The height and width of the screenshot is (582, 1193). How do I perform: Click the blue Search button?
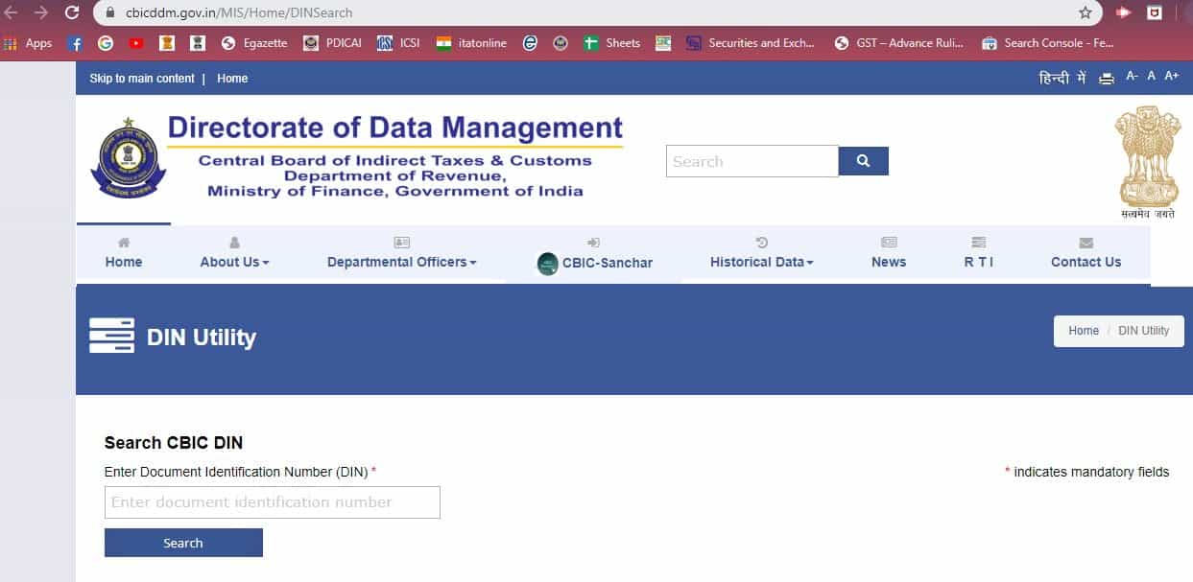183,543
